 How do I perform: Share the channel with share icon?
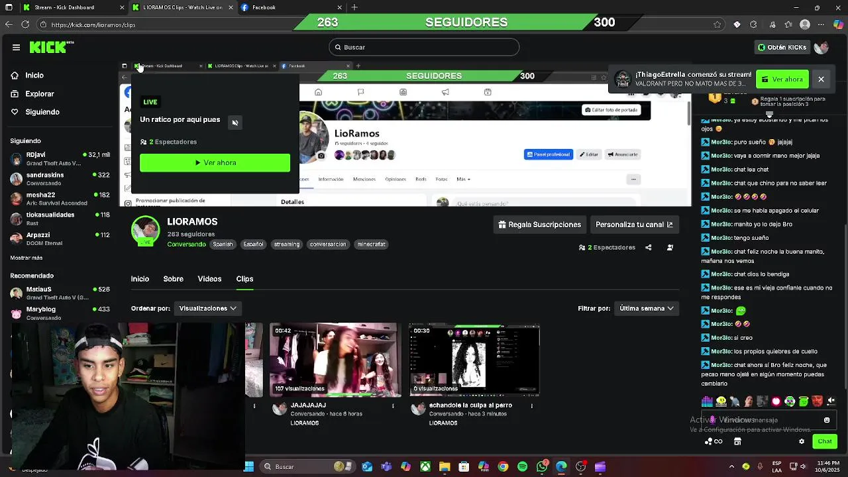pos(649,247)
